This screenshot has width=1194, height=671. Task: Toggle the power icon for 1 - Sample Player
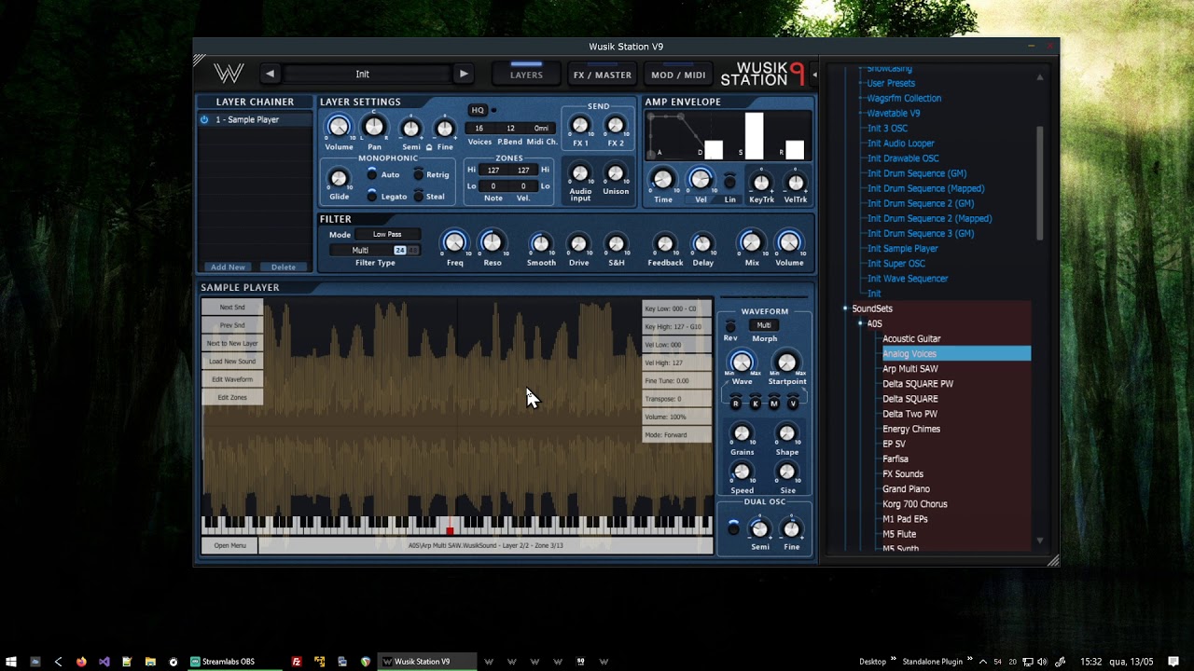pyautogui.click(x=204, y=119)
